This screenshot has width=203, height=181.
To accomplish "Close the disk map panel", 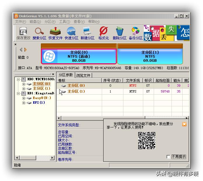I will [15, 44].
